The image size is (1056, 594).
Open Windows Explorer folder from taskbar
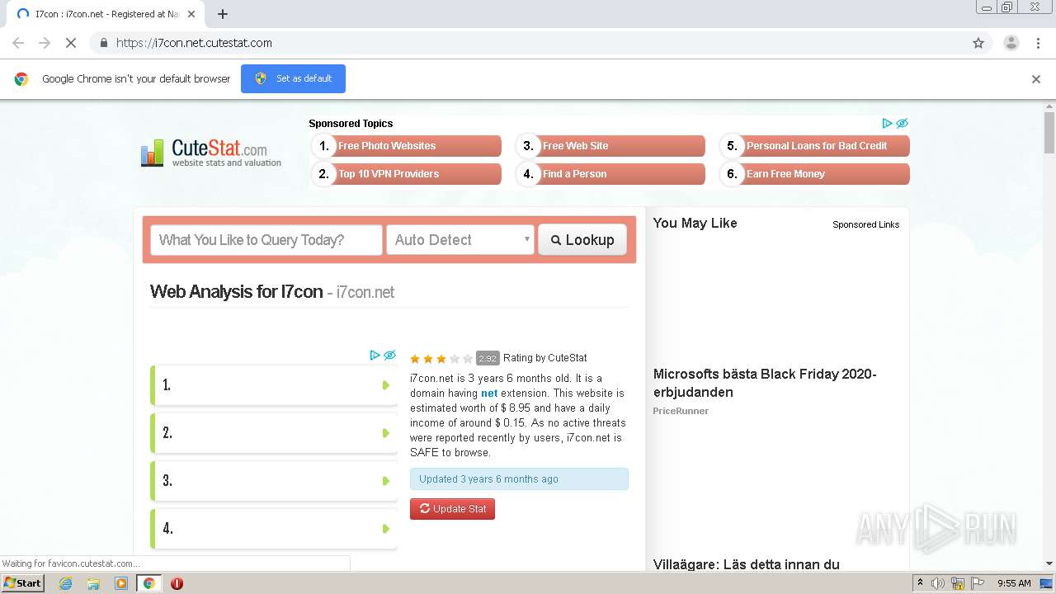coord(93,583)
